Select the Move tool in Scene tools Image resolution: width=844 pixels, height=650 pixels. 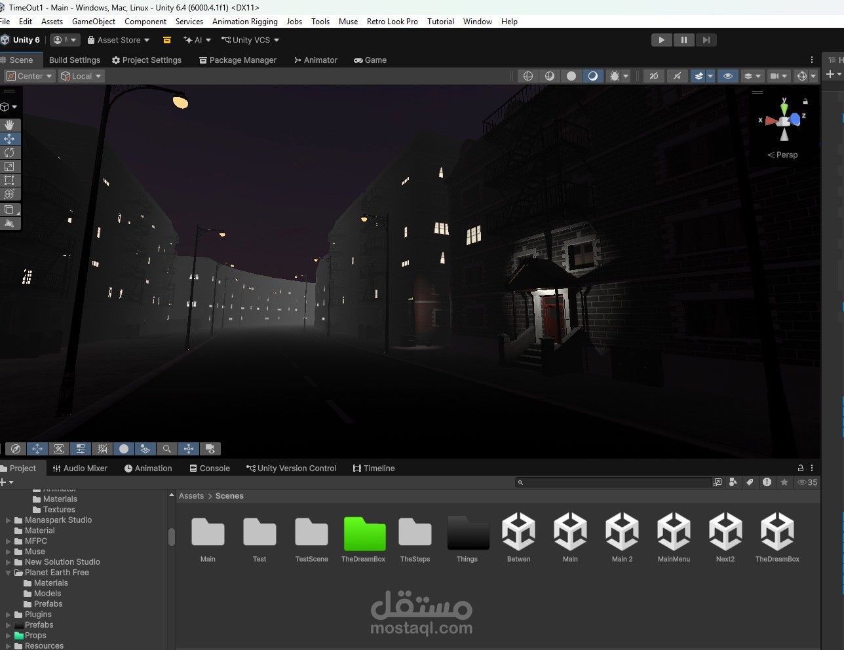pos(9,139)
